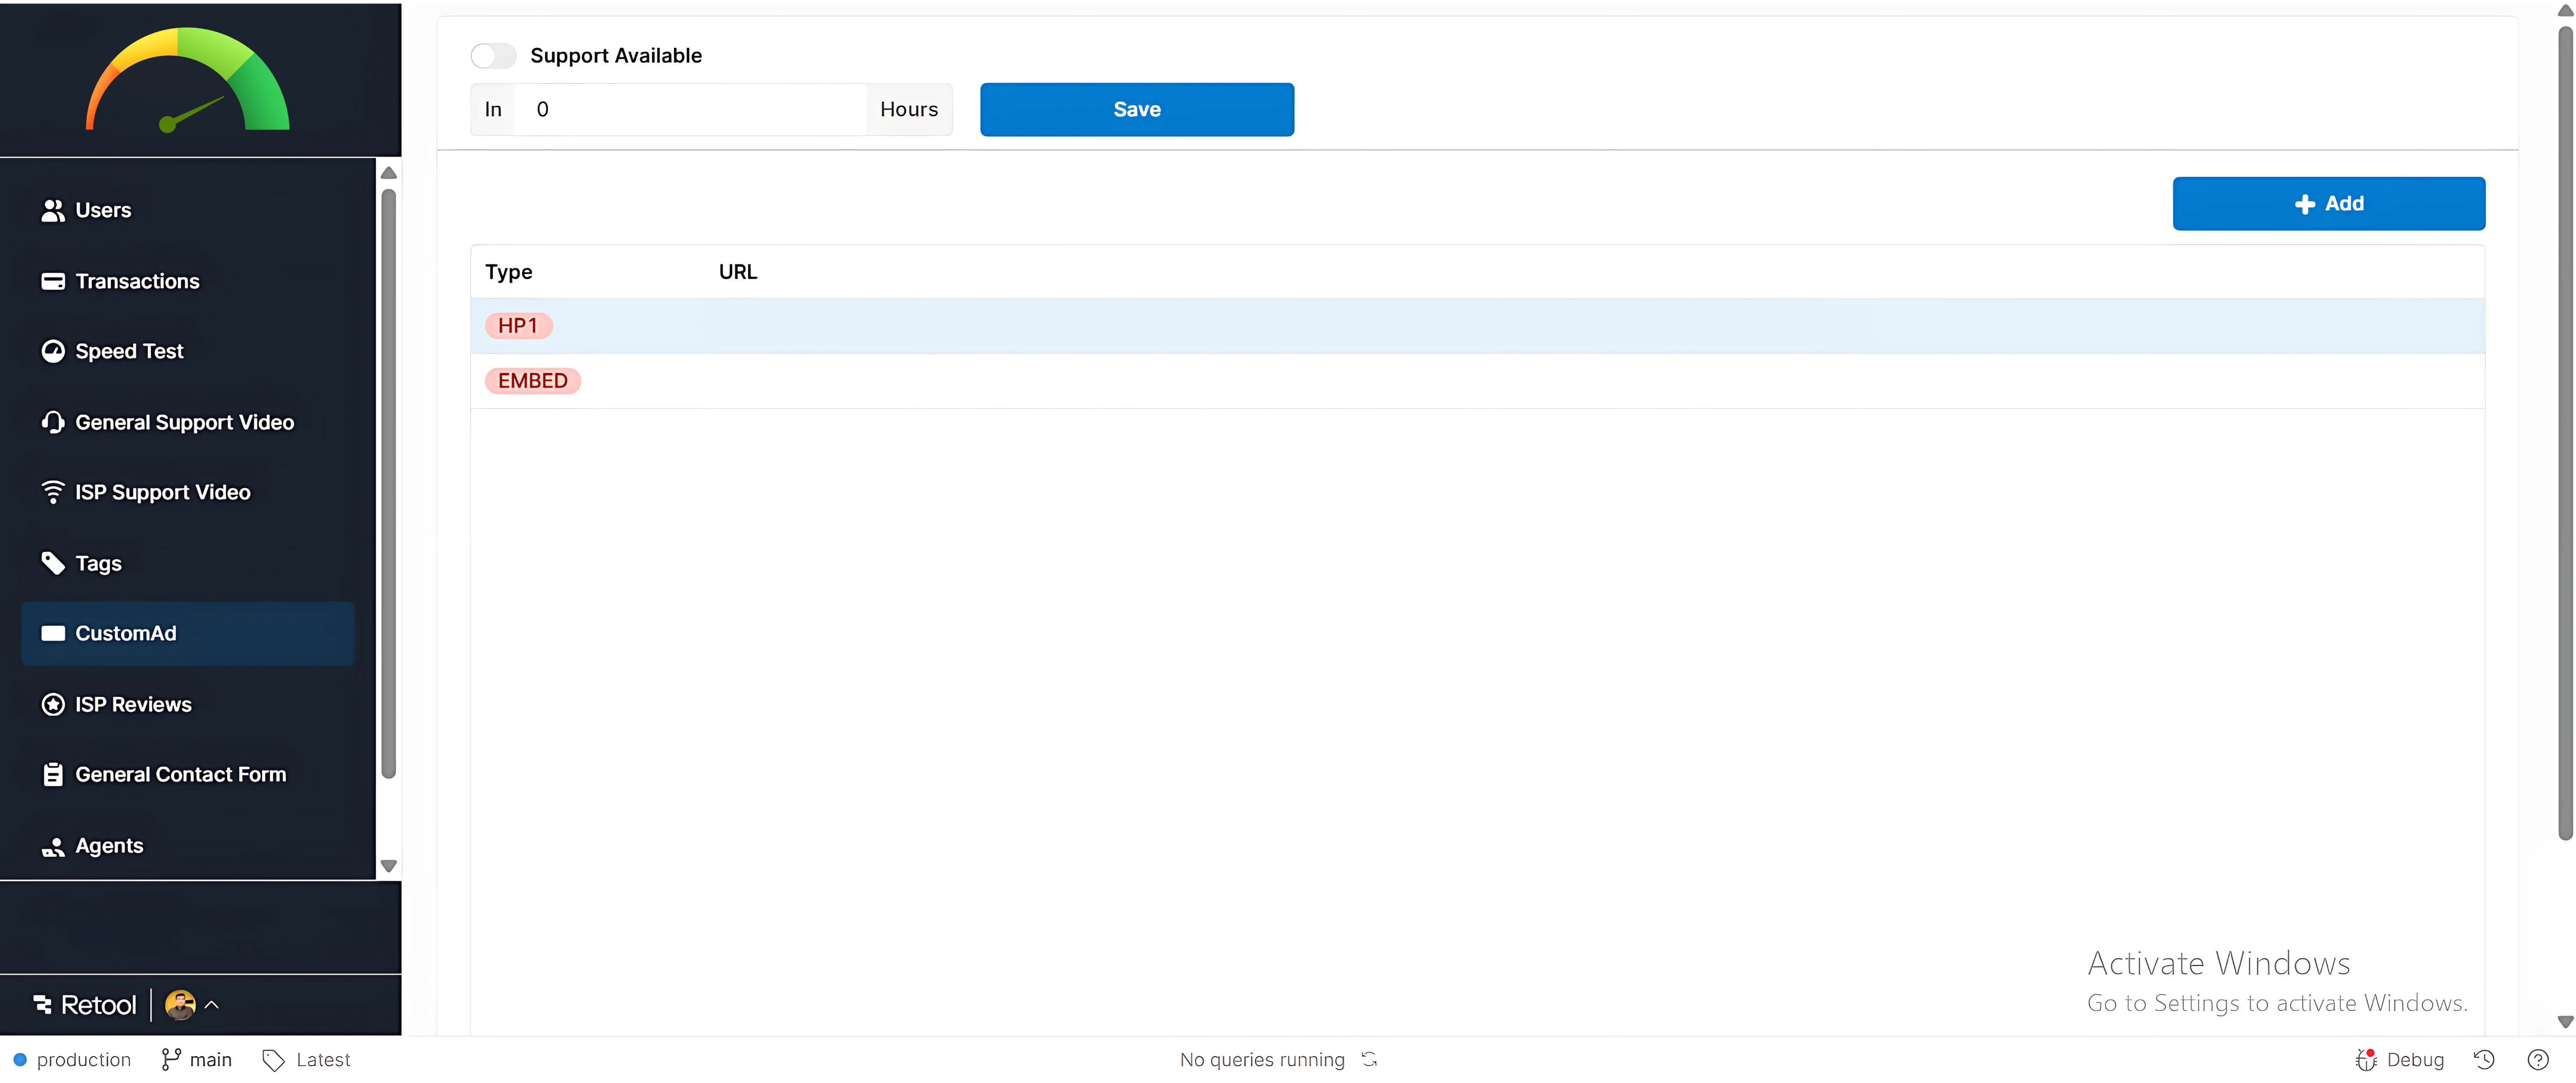
Task: Click the main page scrollbar thumb
Action: 2565,433
